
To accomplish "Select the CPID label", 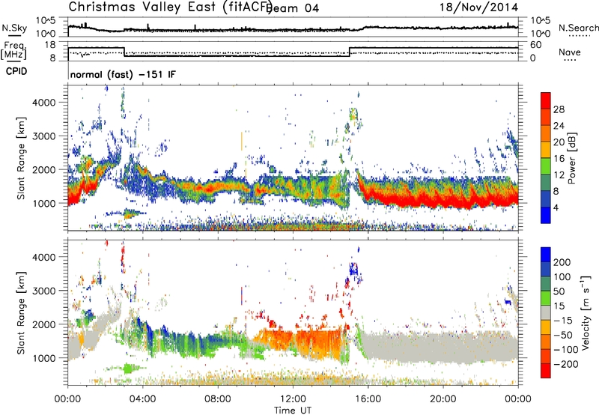I will pyautogui.click(x=16, y=71).
